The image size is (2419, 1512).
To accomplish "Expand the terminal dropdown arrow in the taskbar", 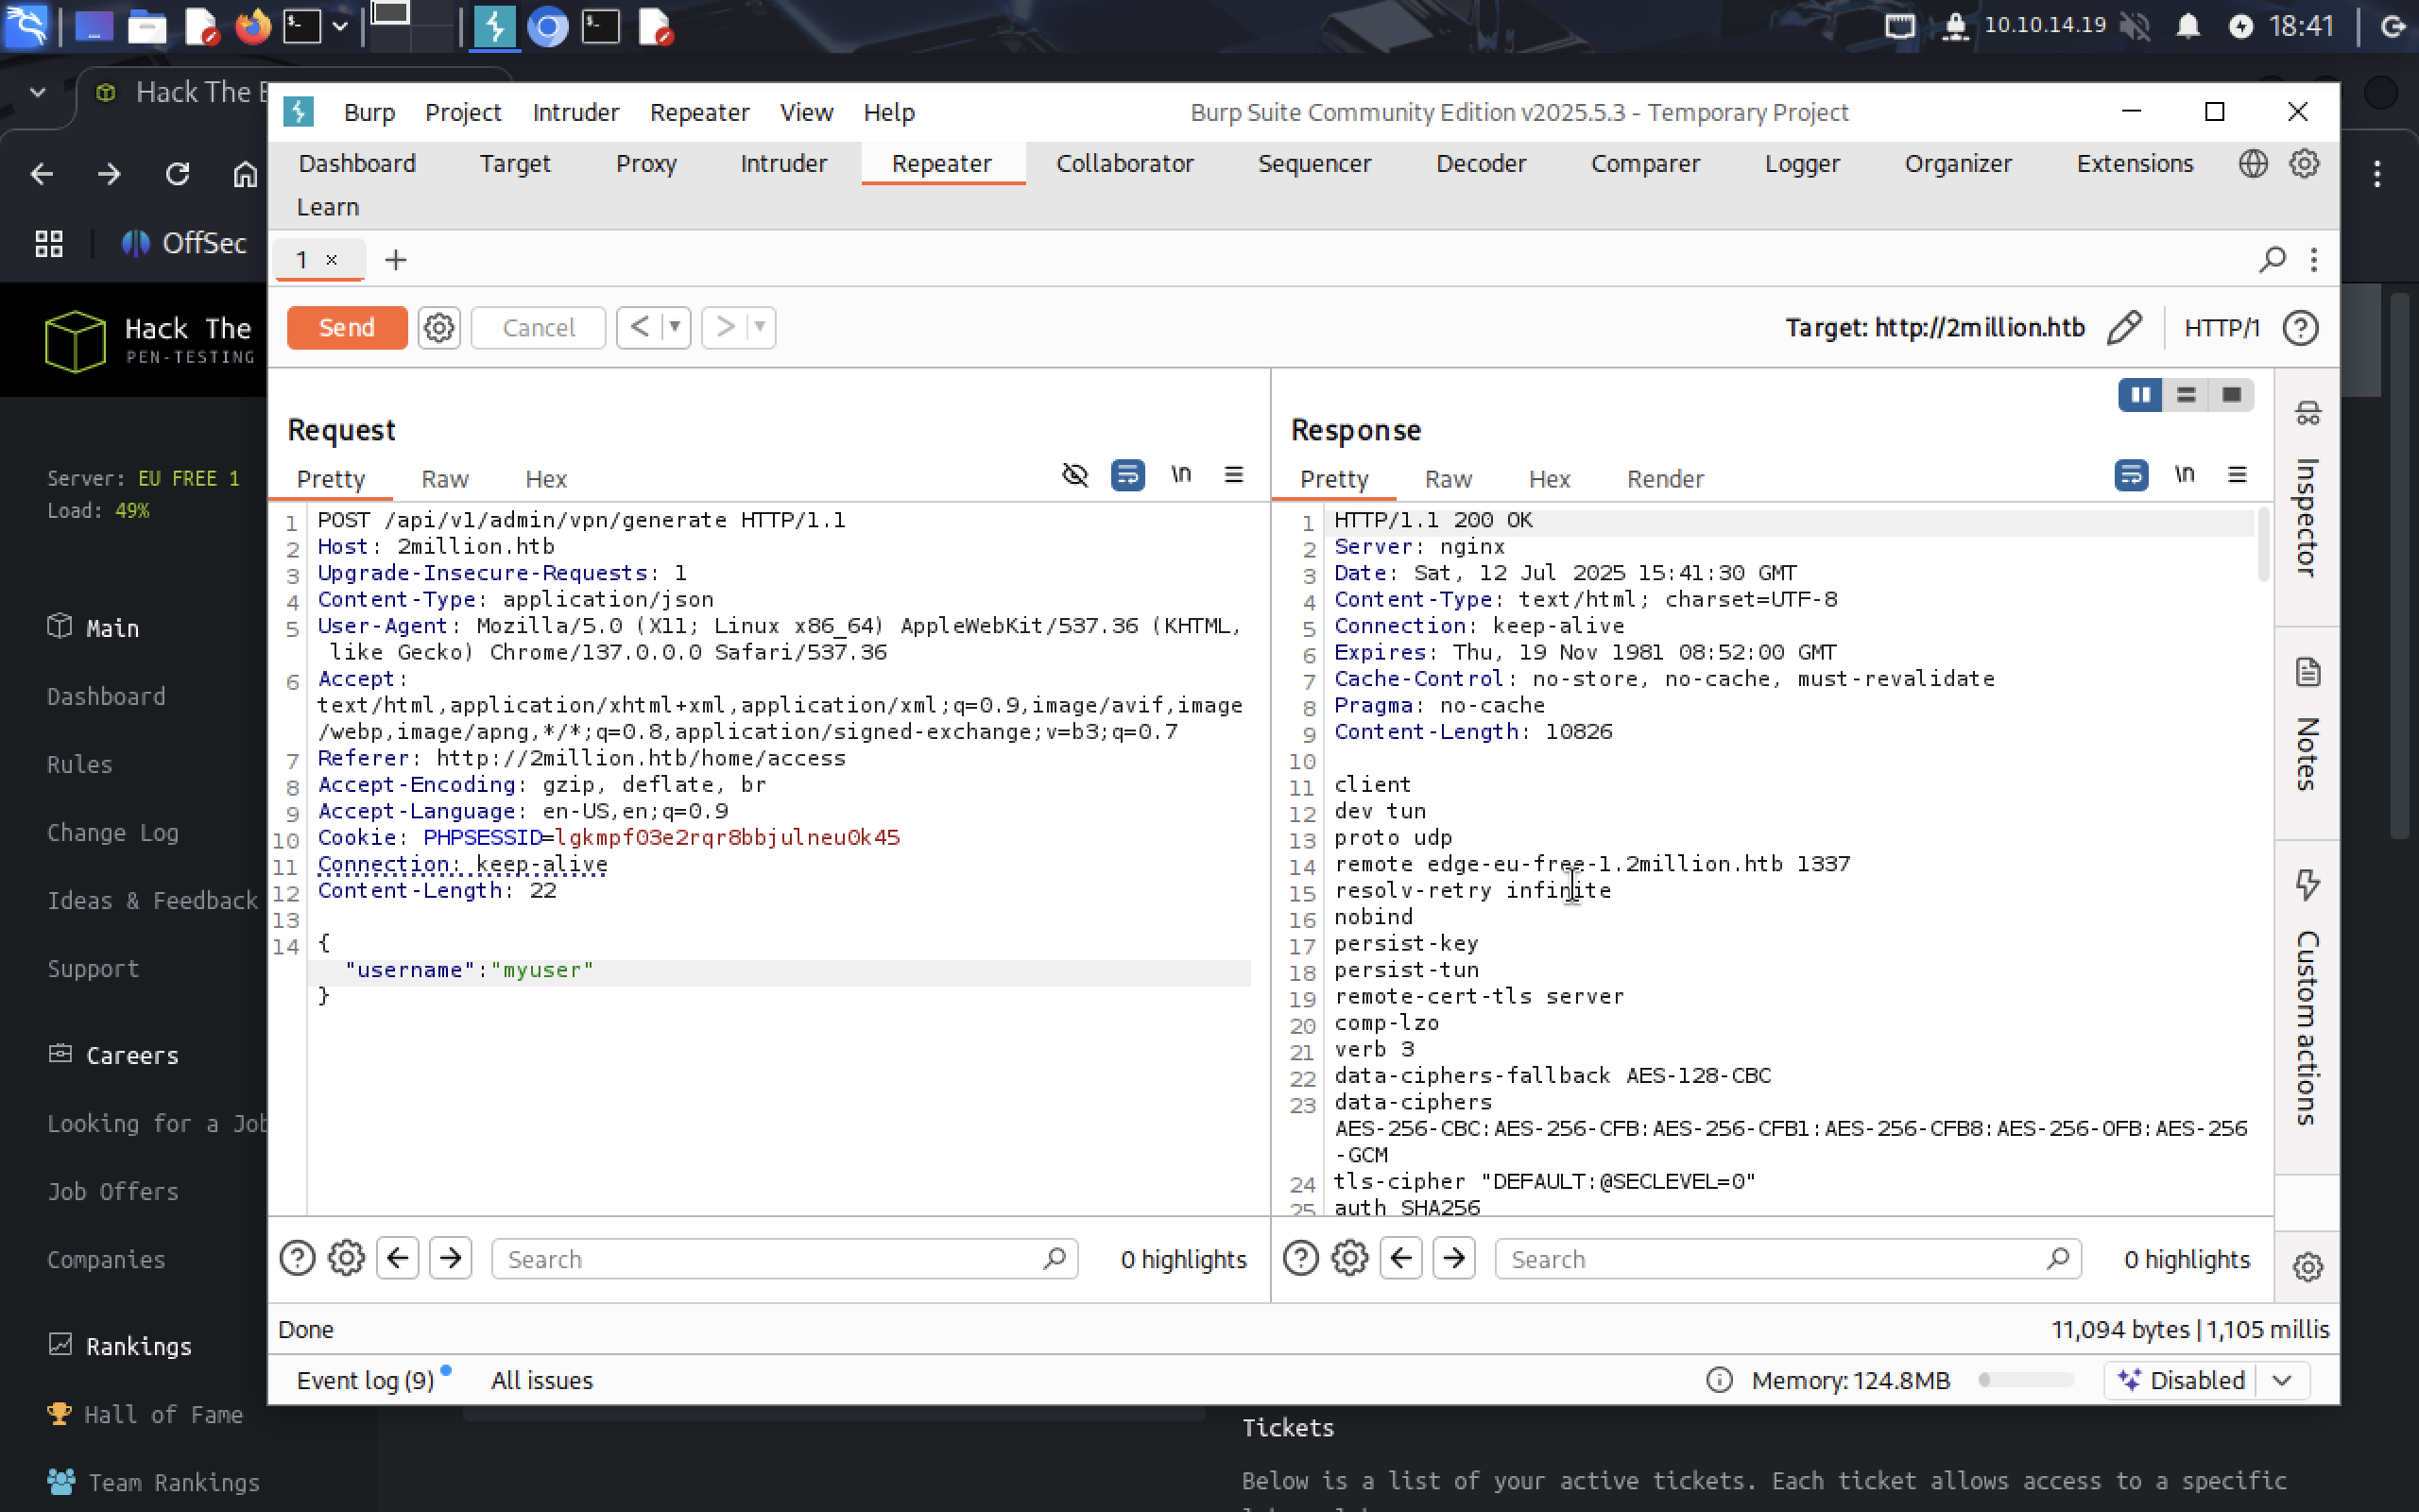I will (x=340, y=26).
